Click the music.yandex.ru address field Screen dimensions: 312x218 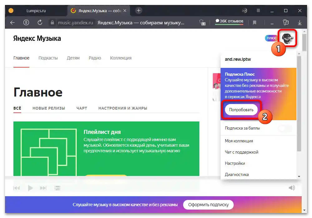[76, 23]
